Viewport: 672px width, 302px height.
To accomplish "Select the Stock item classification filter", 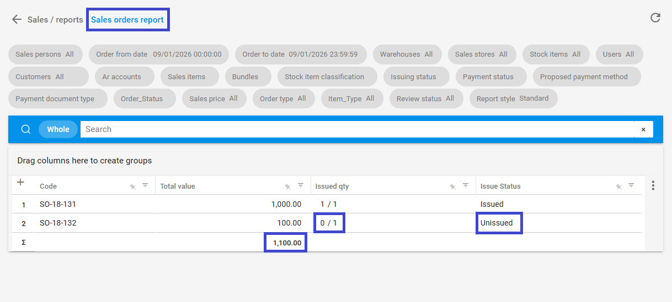I will coord(327,76).
